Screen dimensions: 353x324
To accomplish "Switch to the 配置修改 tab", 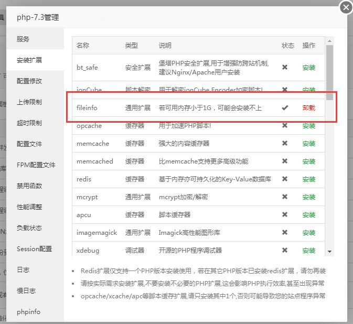I will [29, 81].
